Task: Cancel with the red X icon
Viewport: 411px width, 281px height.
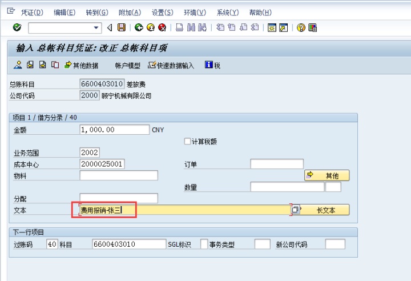Action: point(162,27)
